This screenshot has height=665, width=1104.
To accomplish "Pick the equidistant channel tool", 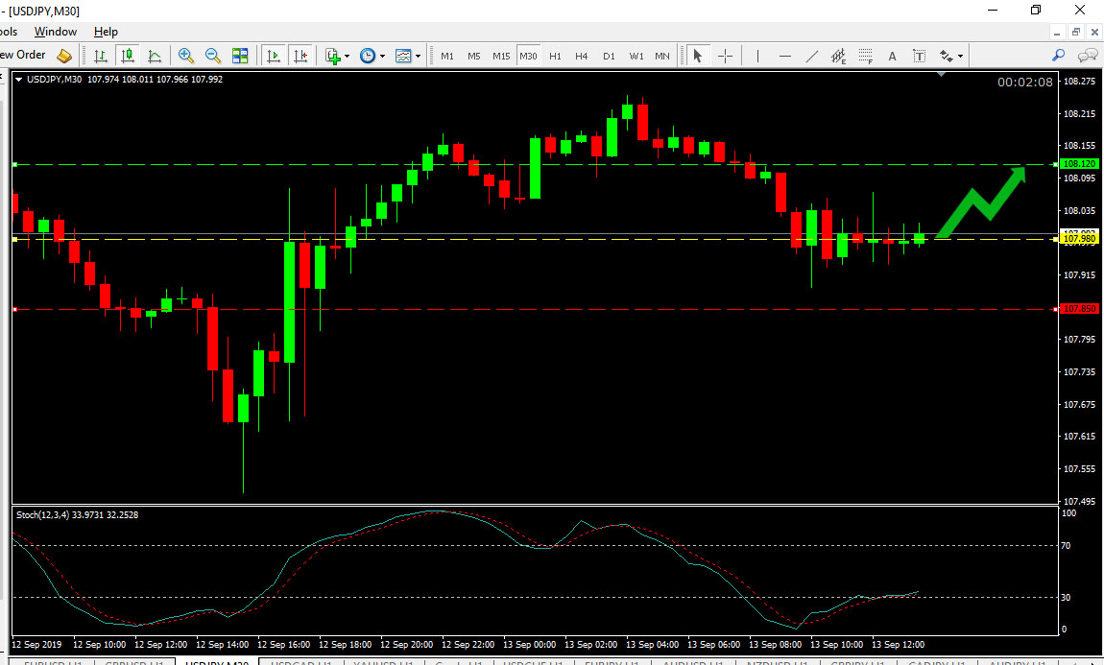I will 839,56.
